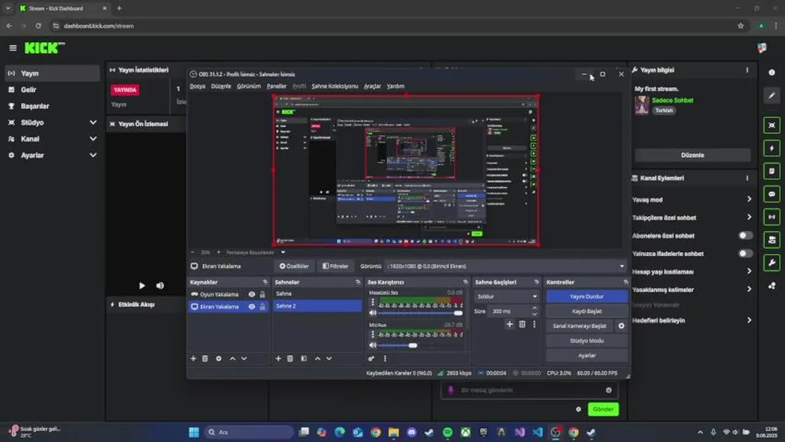Move scene up in Sahneler panel

(x=317, y=359)
